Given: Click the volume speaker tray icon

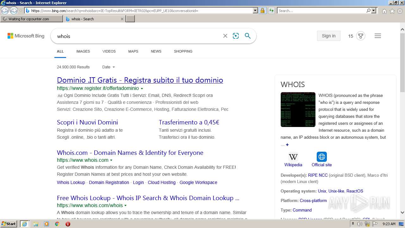Looking at the screenshot, I should click(x=360, y=224).
